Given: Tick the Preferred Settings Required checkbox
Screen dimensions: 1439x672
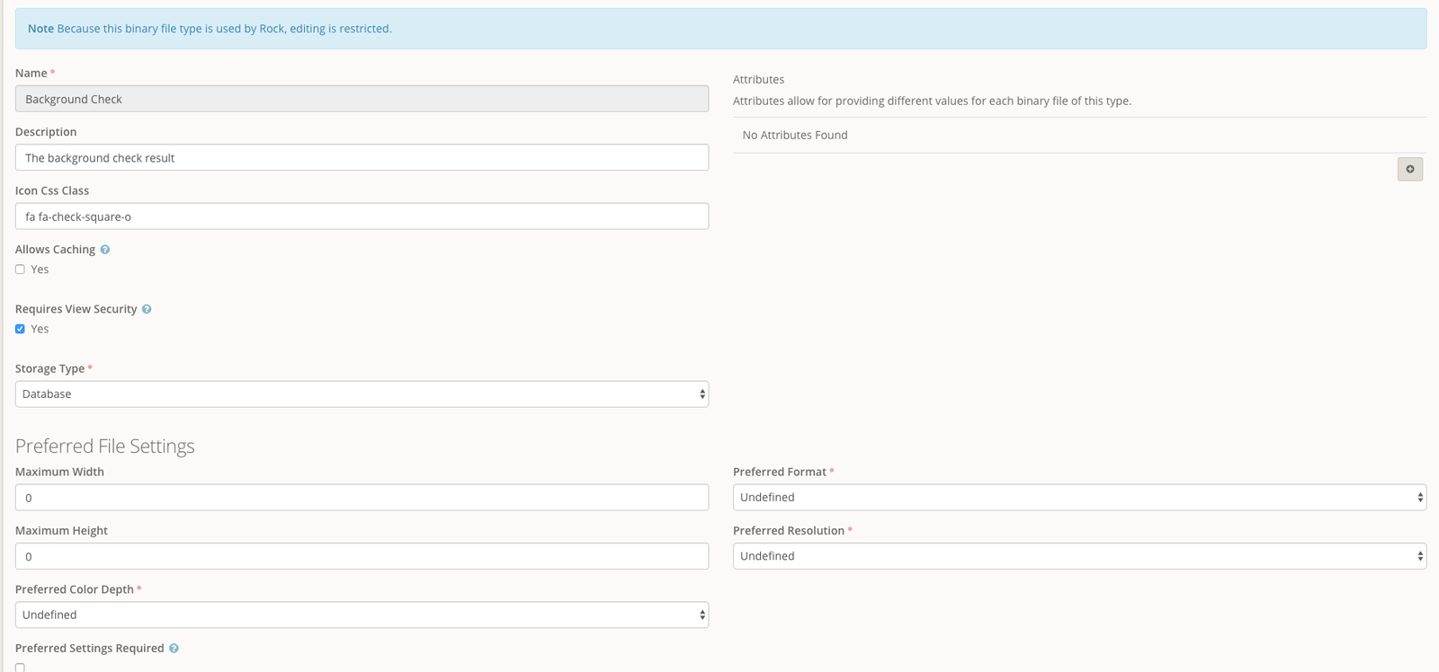Looking at the screenshot, I should point(20,668).
